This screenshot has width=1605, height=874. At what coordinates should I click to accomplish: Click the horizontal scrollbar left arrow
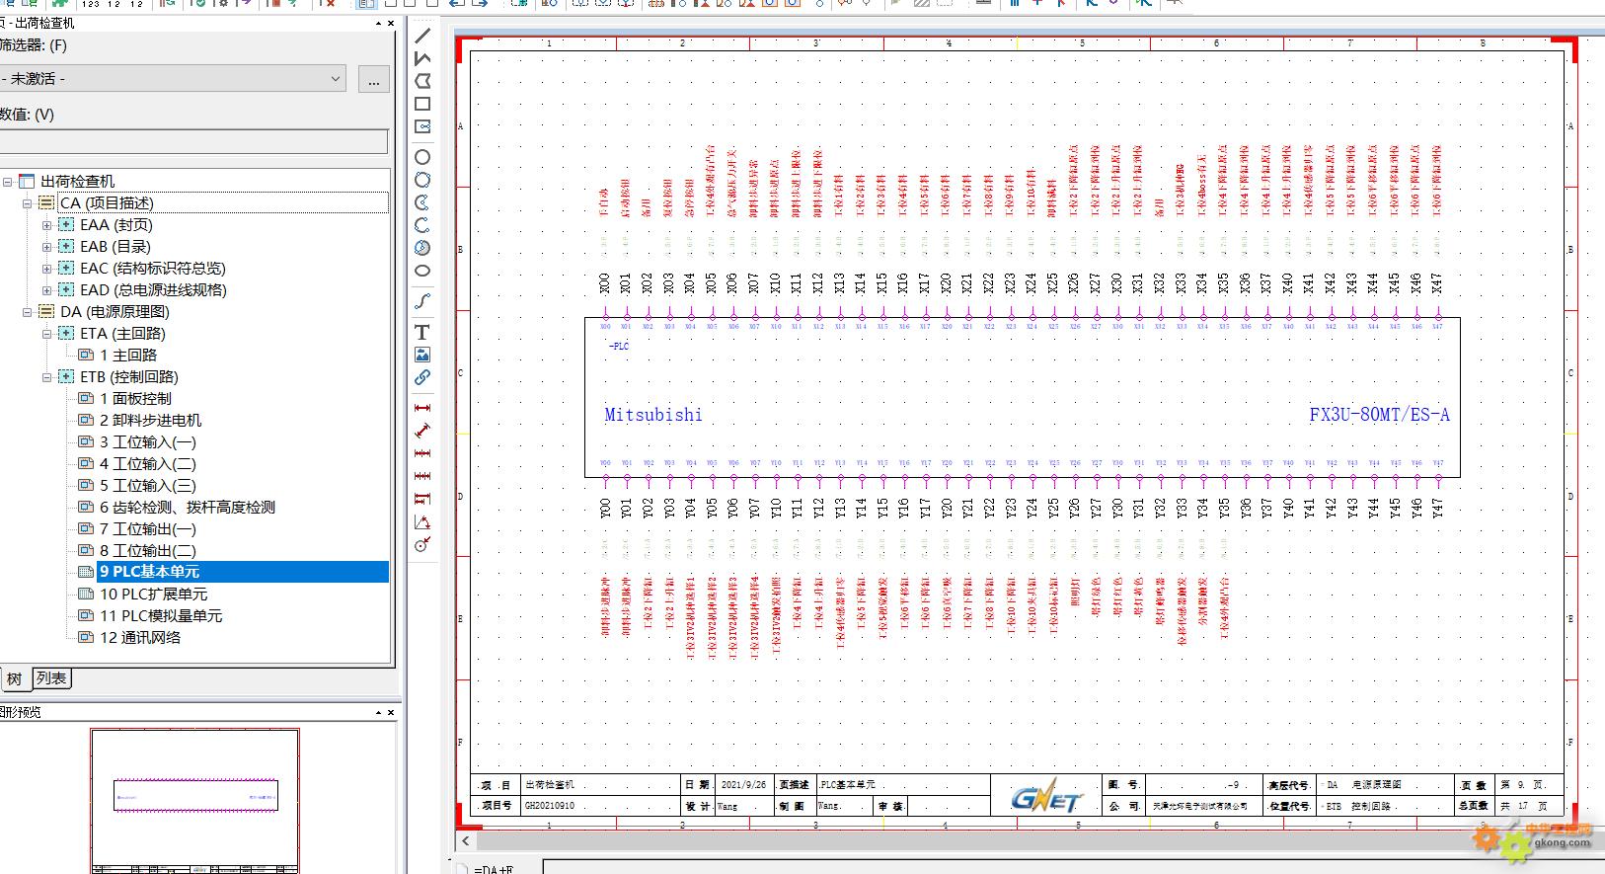click(466, 841)
